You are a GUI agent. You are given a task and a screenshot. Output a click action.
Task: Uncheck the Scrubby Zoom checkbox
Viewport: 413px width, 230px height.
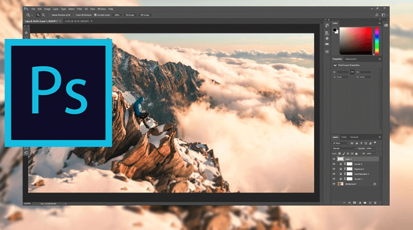(95, 15)
